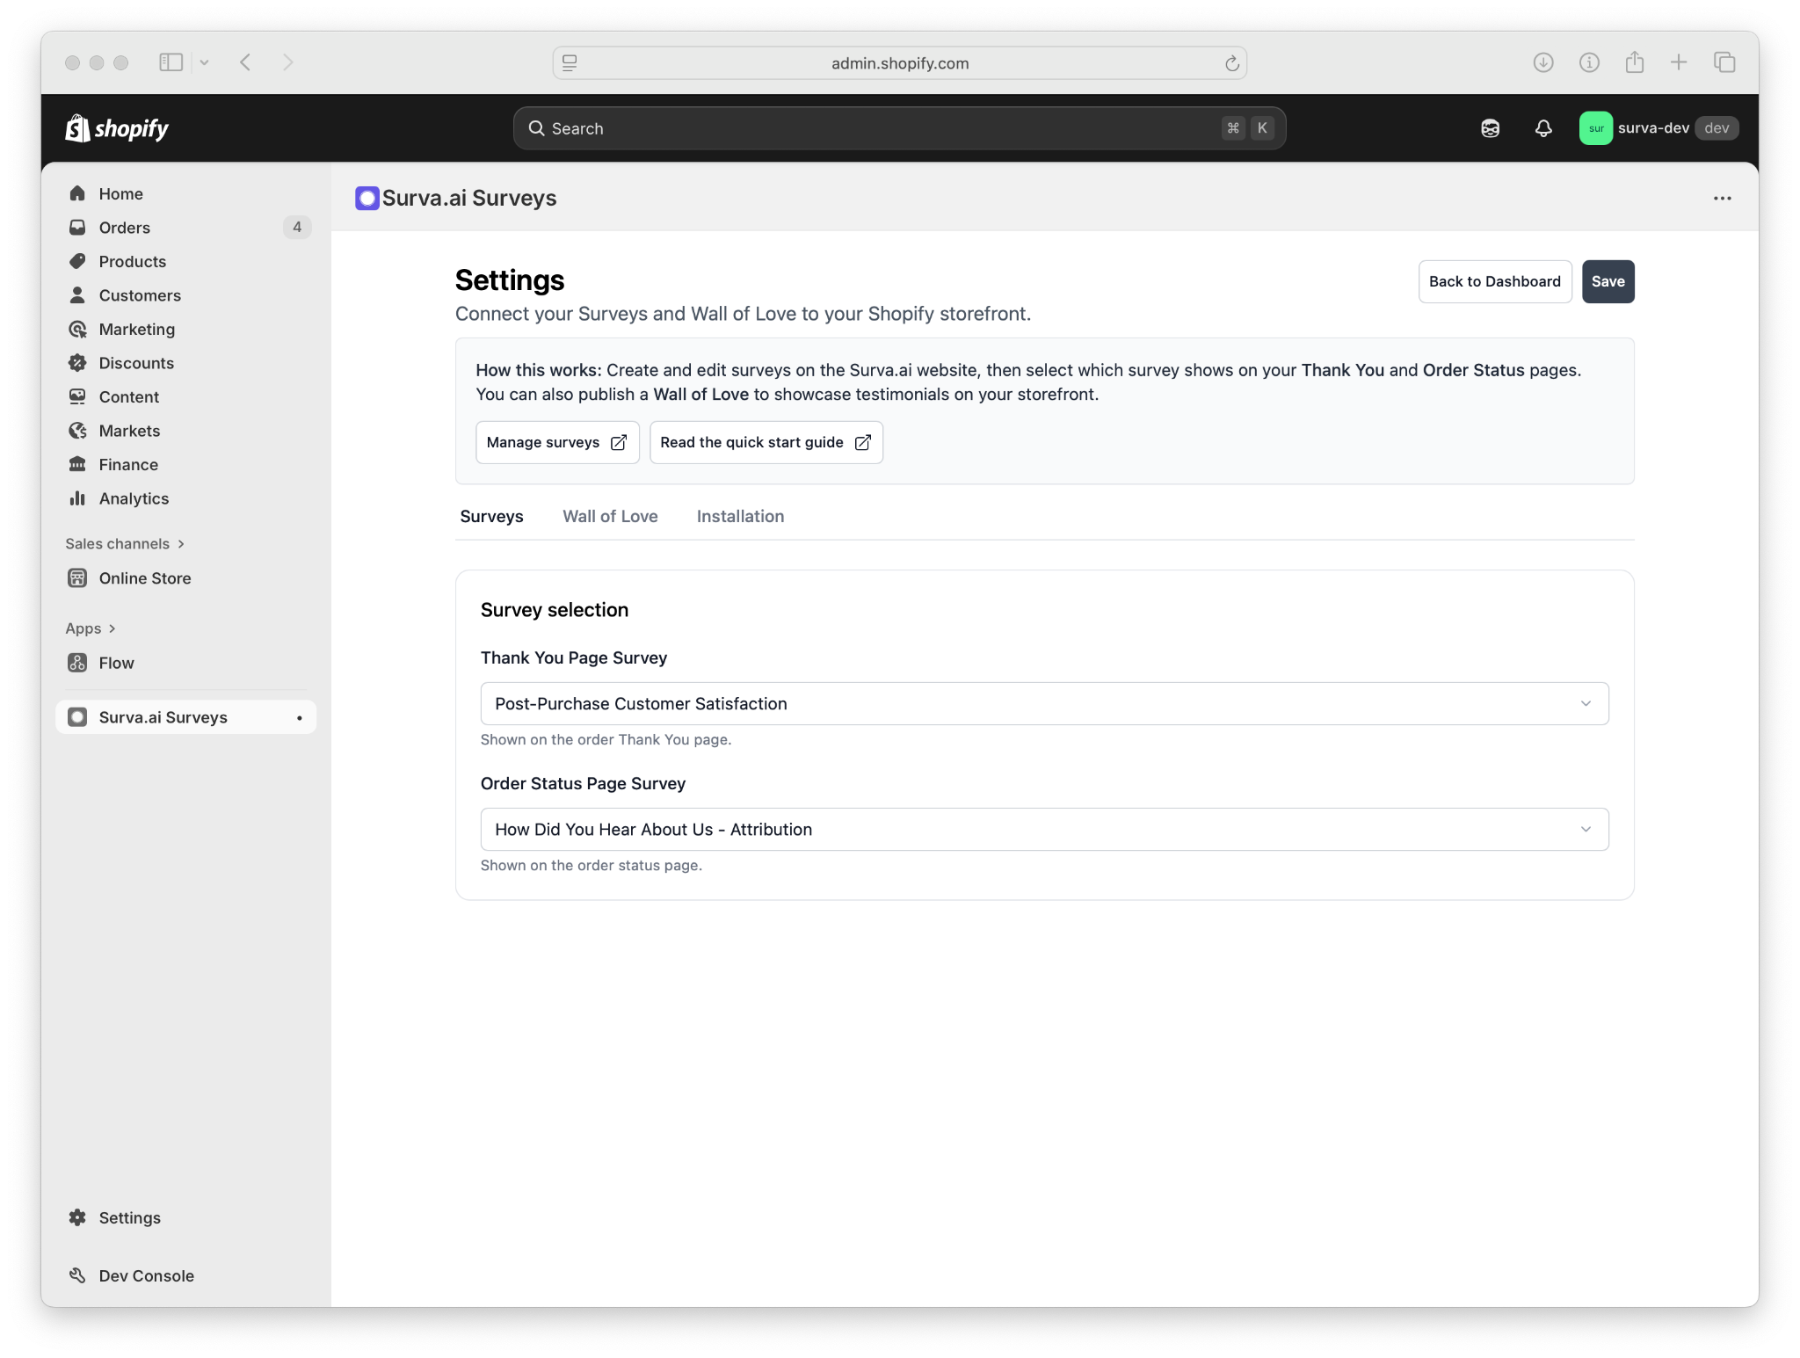Switch to the Wall of Love tab

[x=610, y=516]
